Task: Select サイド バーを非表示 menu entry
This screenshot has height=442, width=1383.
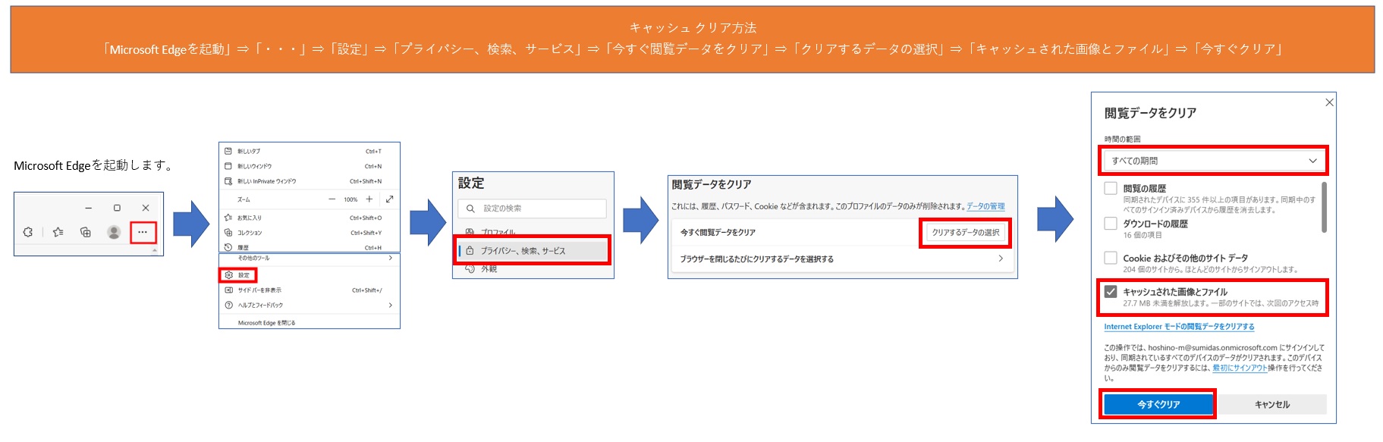Action: [310, 290]
